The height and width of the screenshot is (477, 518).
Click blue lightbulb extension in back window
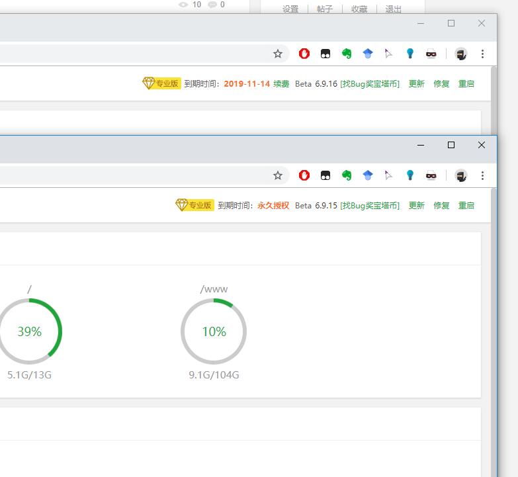point(410,54)
